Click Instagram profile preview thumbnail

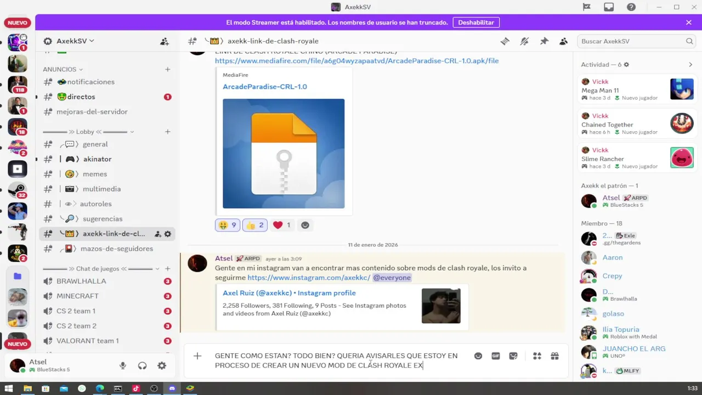tap(441, 306)
